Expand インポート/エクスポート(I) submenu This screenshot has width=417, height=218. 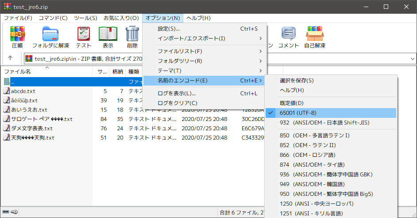click(x=204, y=39)
